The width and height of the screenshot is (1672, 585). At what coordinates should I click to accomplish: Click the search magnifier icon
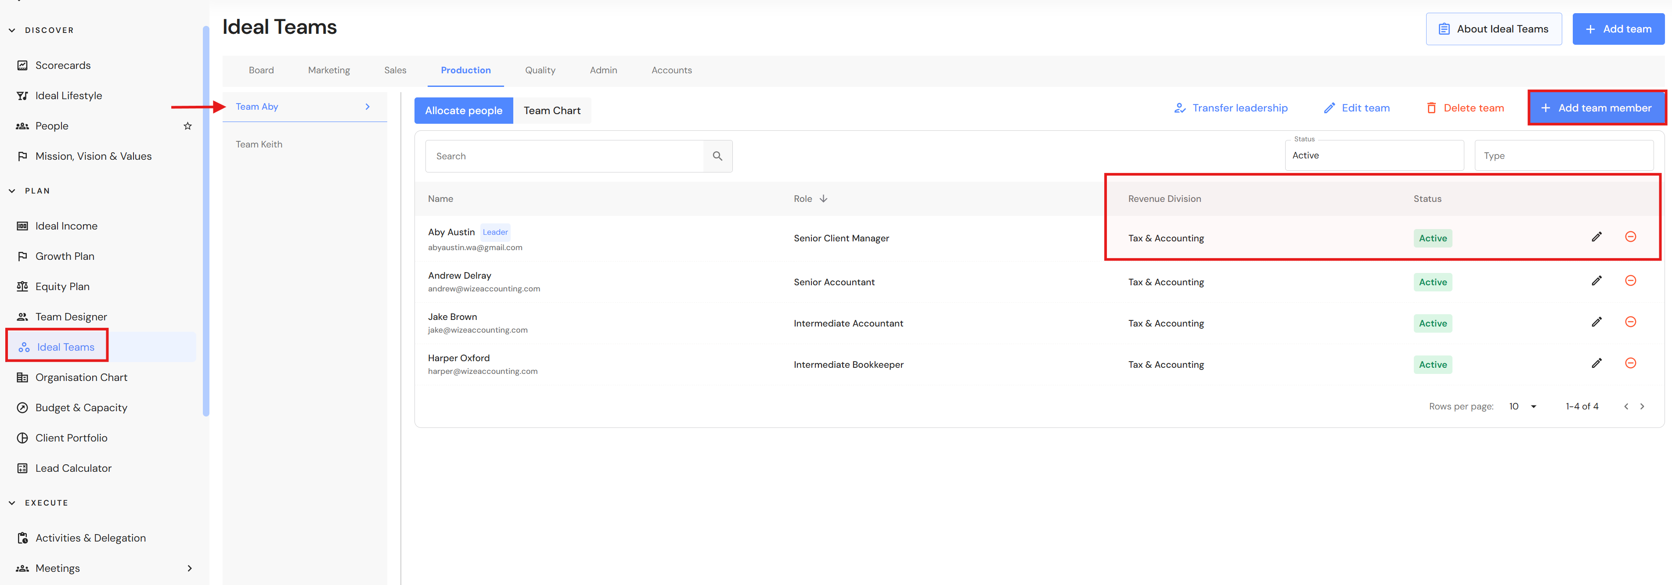point(717,156)
